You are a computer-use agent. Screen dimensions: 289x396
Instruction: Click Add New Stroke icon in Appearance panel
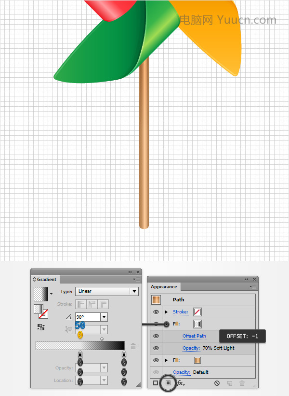point(156,383)
